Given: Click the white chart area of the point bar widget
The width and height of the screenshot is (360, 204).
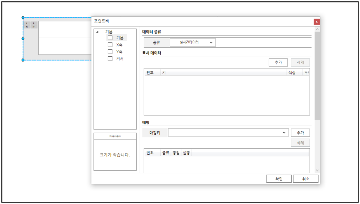Looking at the screenshot, I should pyautogui.click(x=65, y=38).
